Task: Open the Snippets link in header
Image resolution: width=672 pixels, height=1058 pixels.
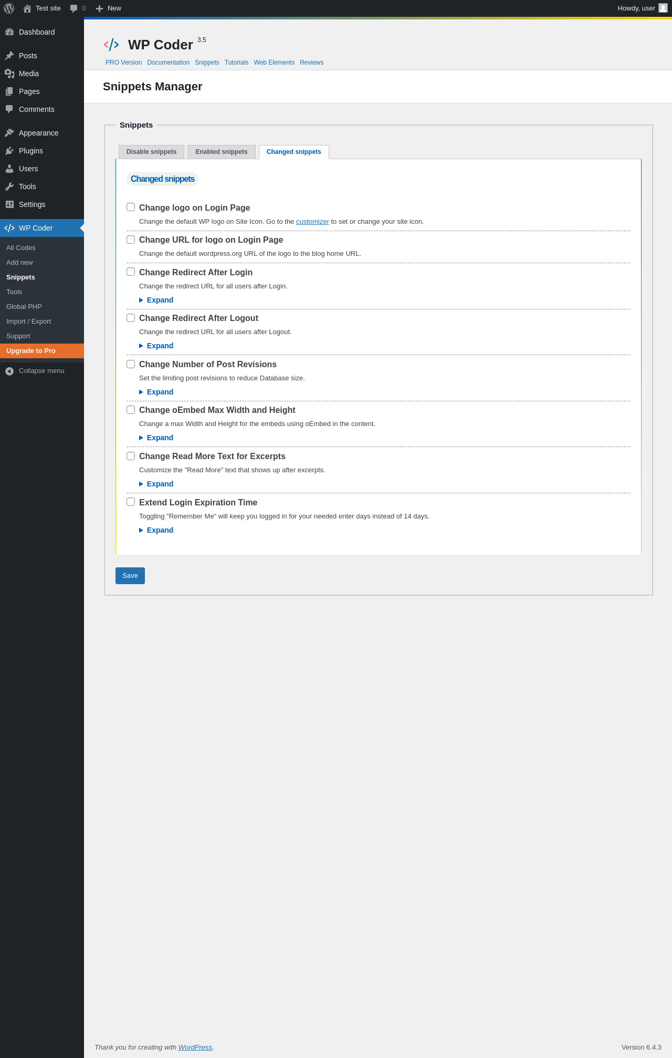Action: tap(207, 63)
